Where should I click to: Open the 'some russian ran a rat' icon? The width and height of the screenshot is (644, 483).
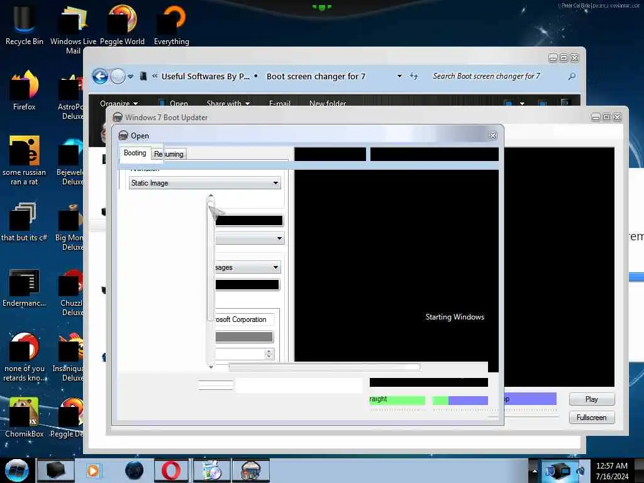coord(25,160)
